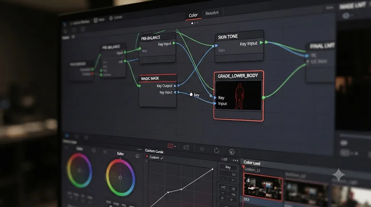
Task: Click the round dial icon in toolbar
Action: pyautogui.click(x=232, y=152)
